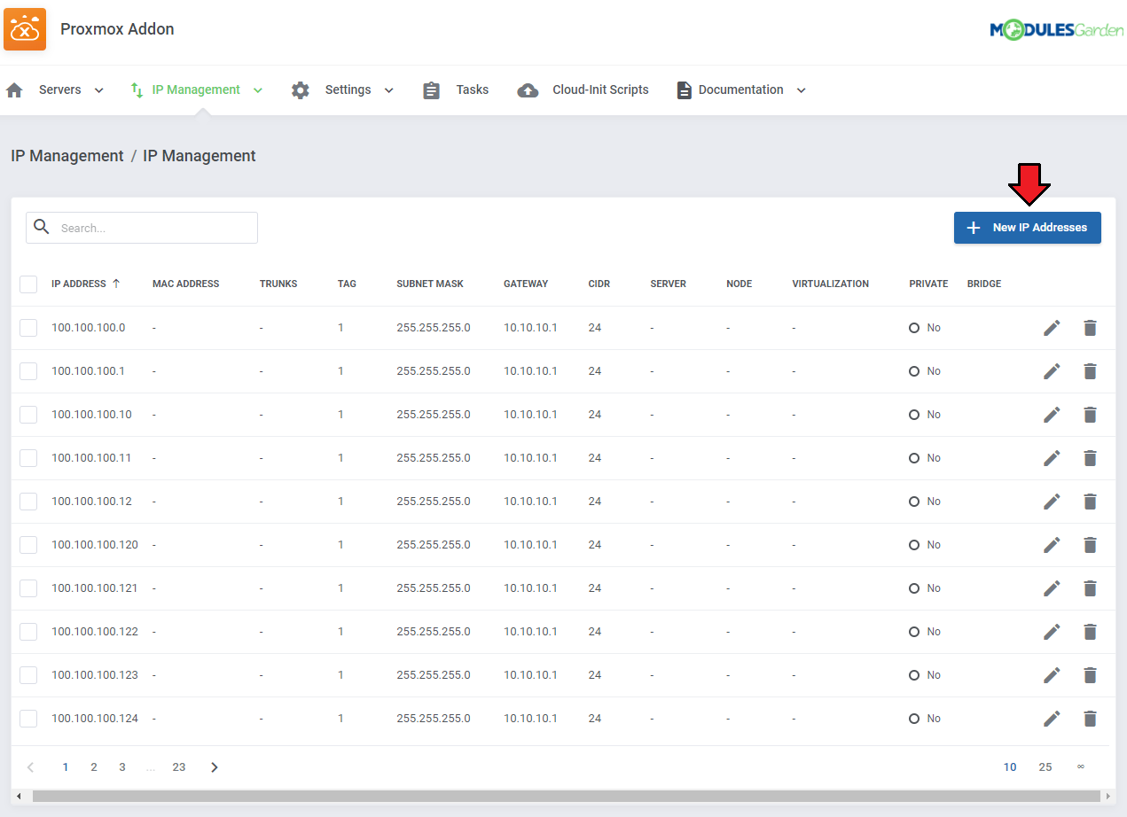Screen dimensions: 1127x817
Task: Edit the 100.100.100.12 entry
Action: (x=1052, y=502)
